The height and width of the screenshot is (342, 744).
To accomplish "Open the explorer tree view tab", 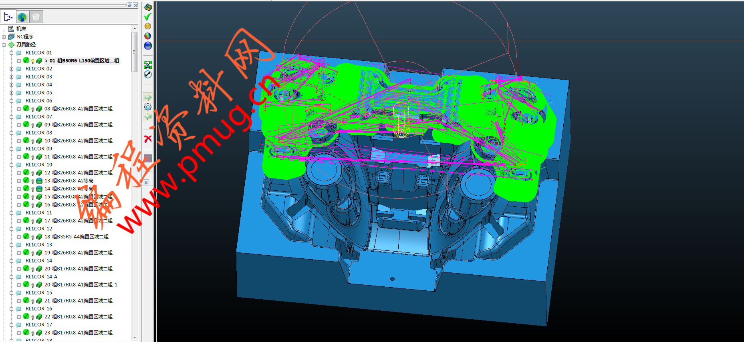I will pos(8,17).
